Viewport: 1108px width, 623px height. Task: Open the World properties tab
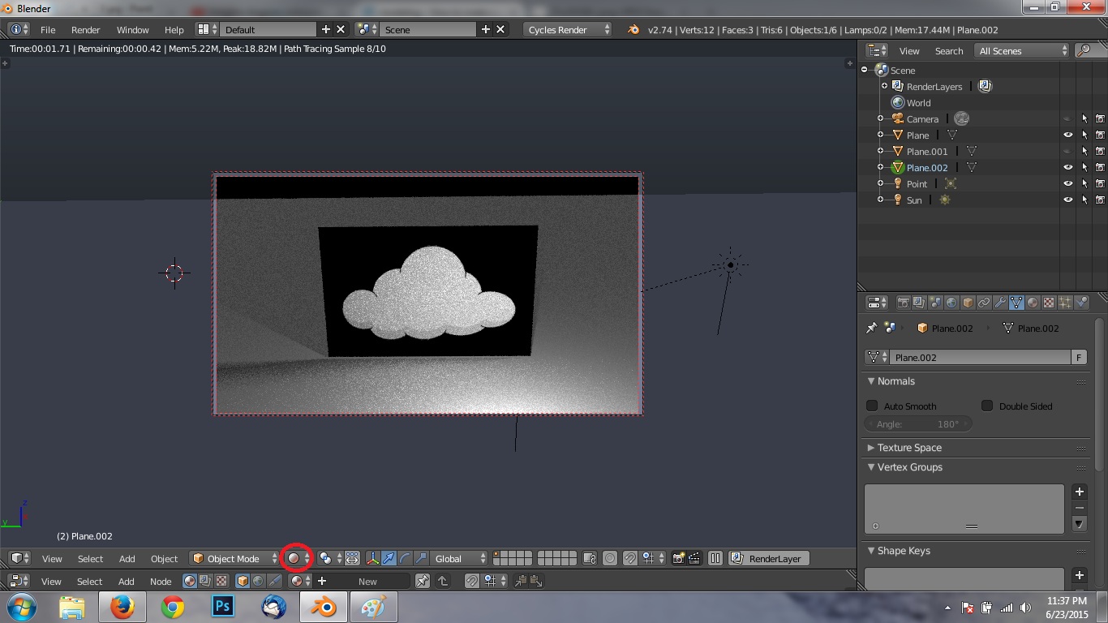(x=951, y=303)
